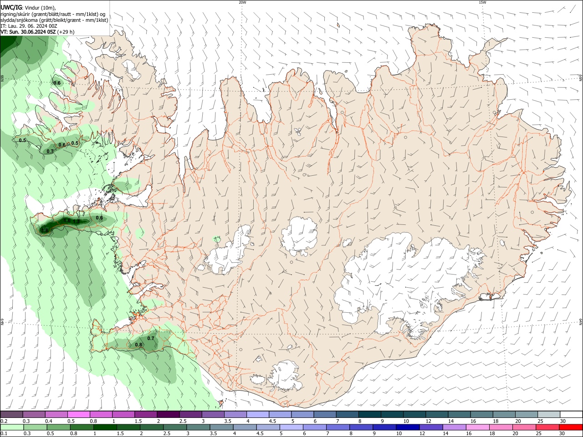Click the grey-purple 0.2 swatch, top legend row
Viewport: 583px width, 437px height.
(x=11, y=414)
